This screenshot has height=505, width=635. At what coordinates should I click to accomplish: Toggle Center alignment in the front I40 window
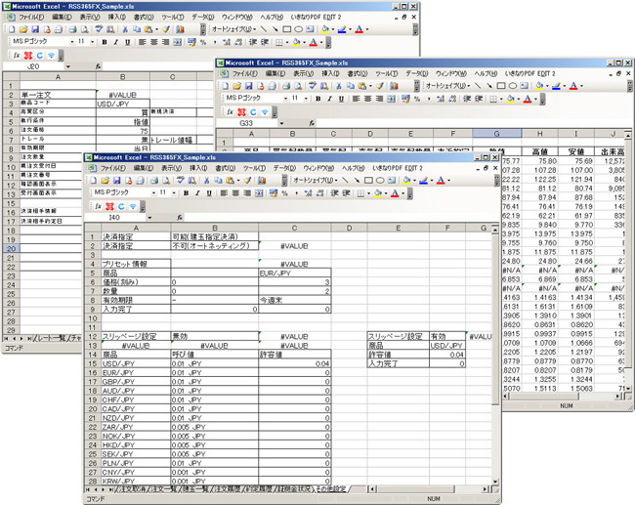(235, 193)
